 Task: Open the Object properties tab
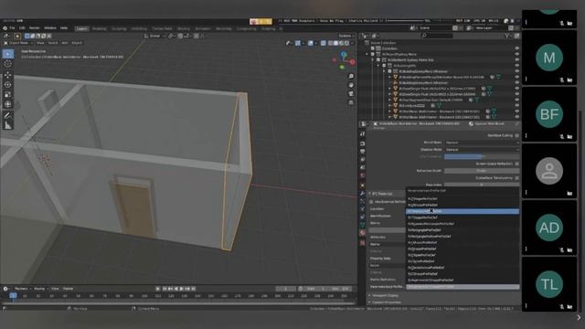point(362,186)
